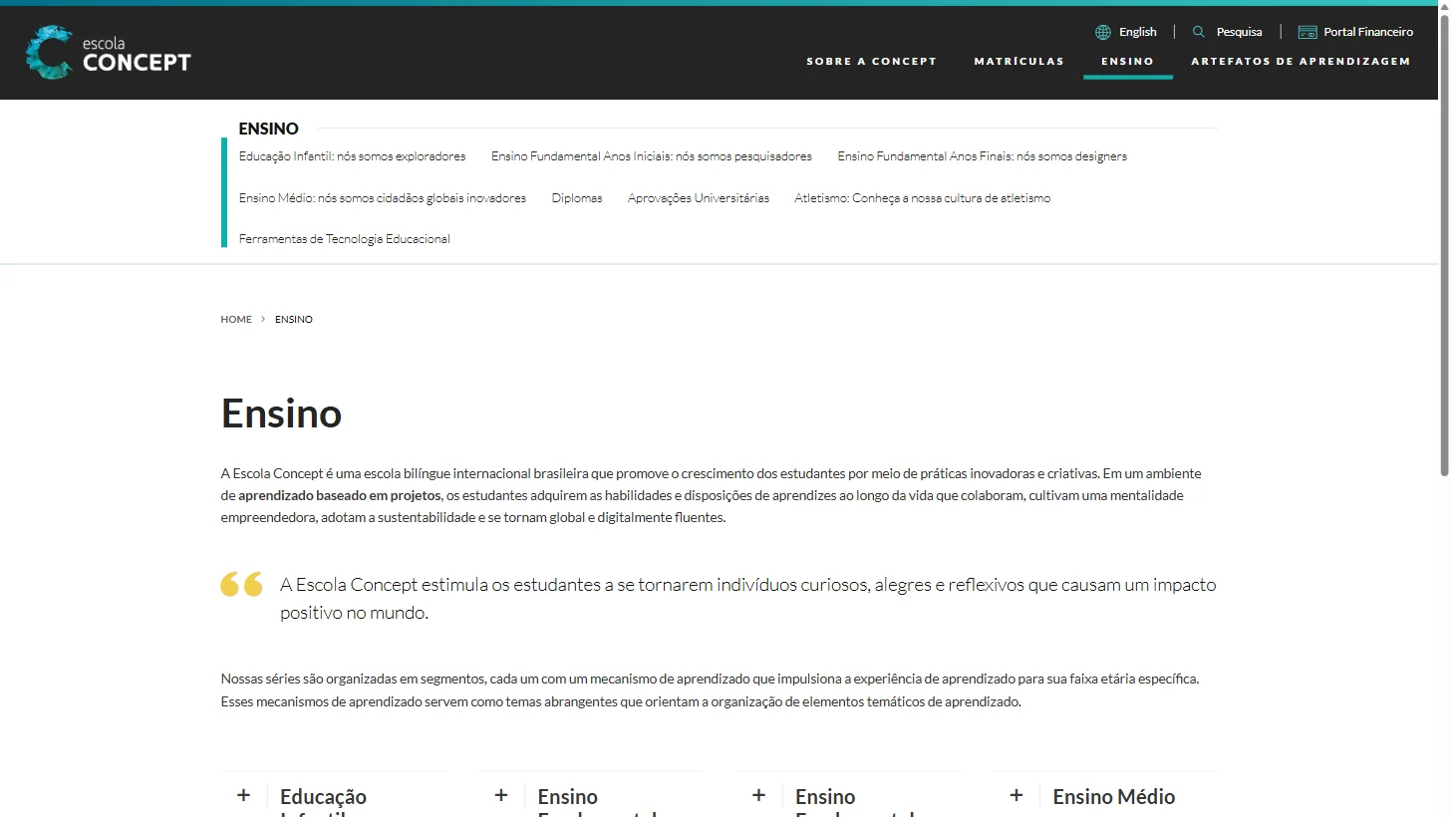The image size is (1451, 817).
Task: Click the quote starting A Escola Concept estimula
Action: click(748, 599)
